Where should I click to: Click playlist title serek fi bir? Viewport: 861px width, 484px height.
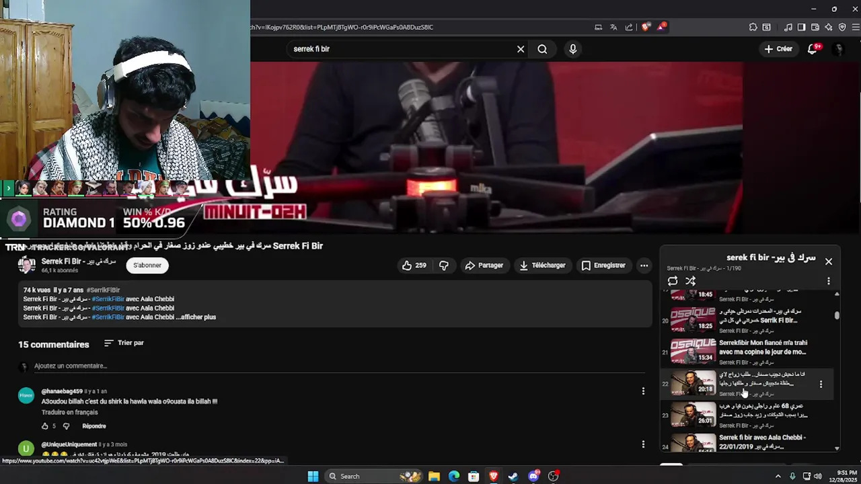771,257
